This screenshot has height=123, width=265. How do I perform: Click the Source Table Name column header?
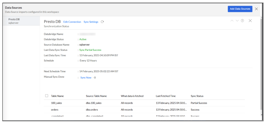(96, 96)
